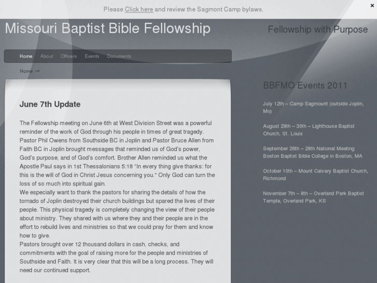Viewport: 377px width, 283px height.
Task: Click the Missouri Baptist Bible Fellowship title
Action: [108, 29]
